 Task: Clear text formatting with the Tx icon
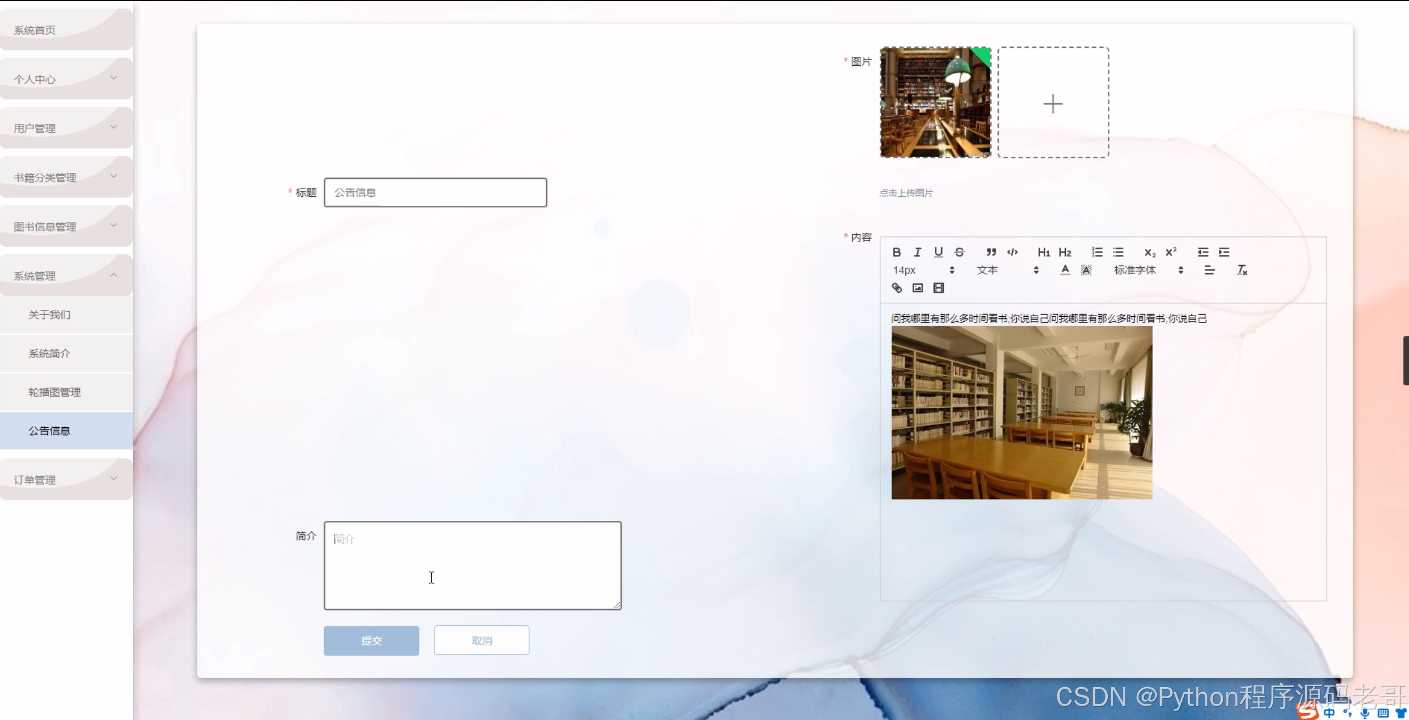(x=1242, y=270)
